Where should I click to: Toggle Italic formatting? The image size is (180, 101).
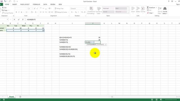(x=19, y=12)
